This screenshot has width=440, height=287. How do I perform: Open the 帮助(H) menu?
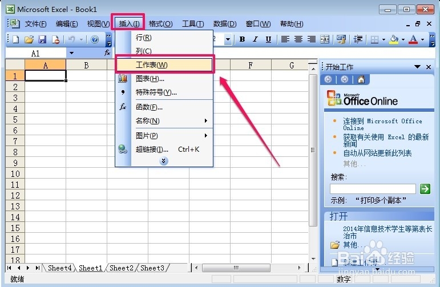coord(292,24)
